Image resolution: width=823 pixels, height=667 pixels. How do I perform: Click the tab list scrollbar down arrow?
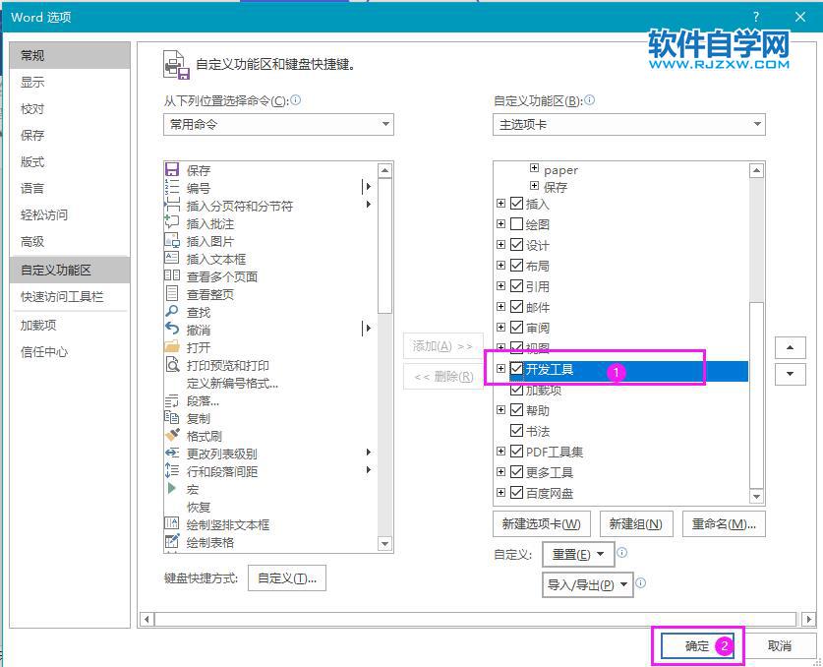tap(757, 497)
